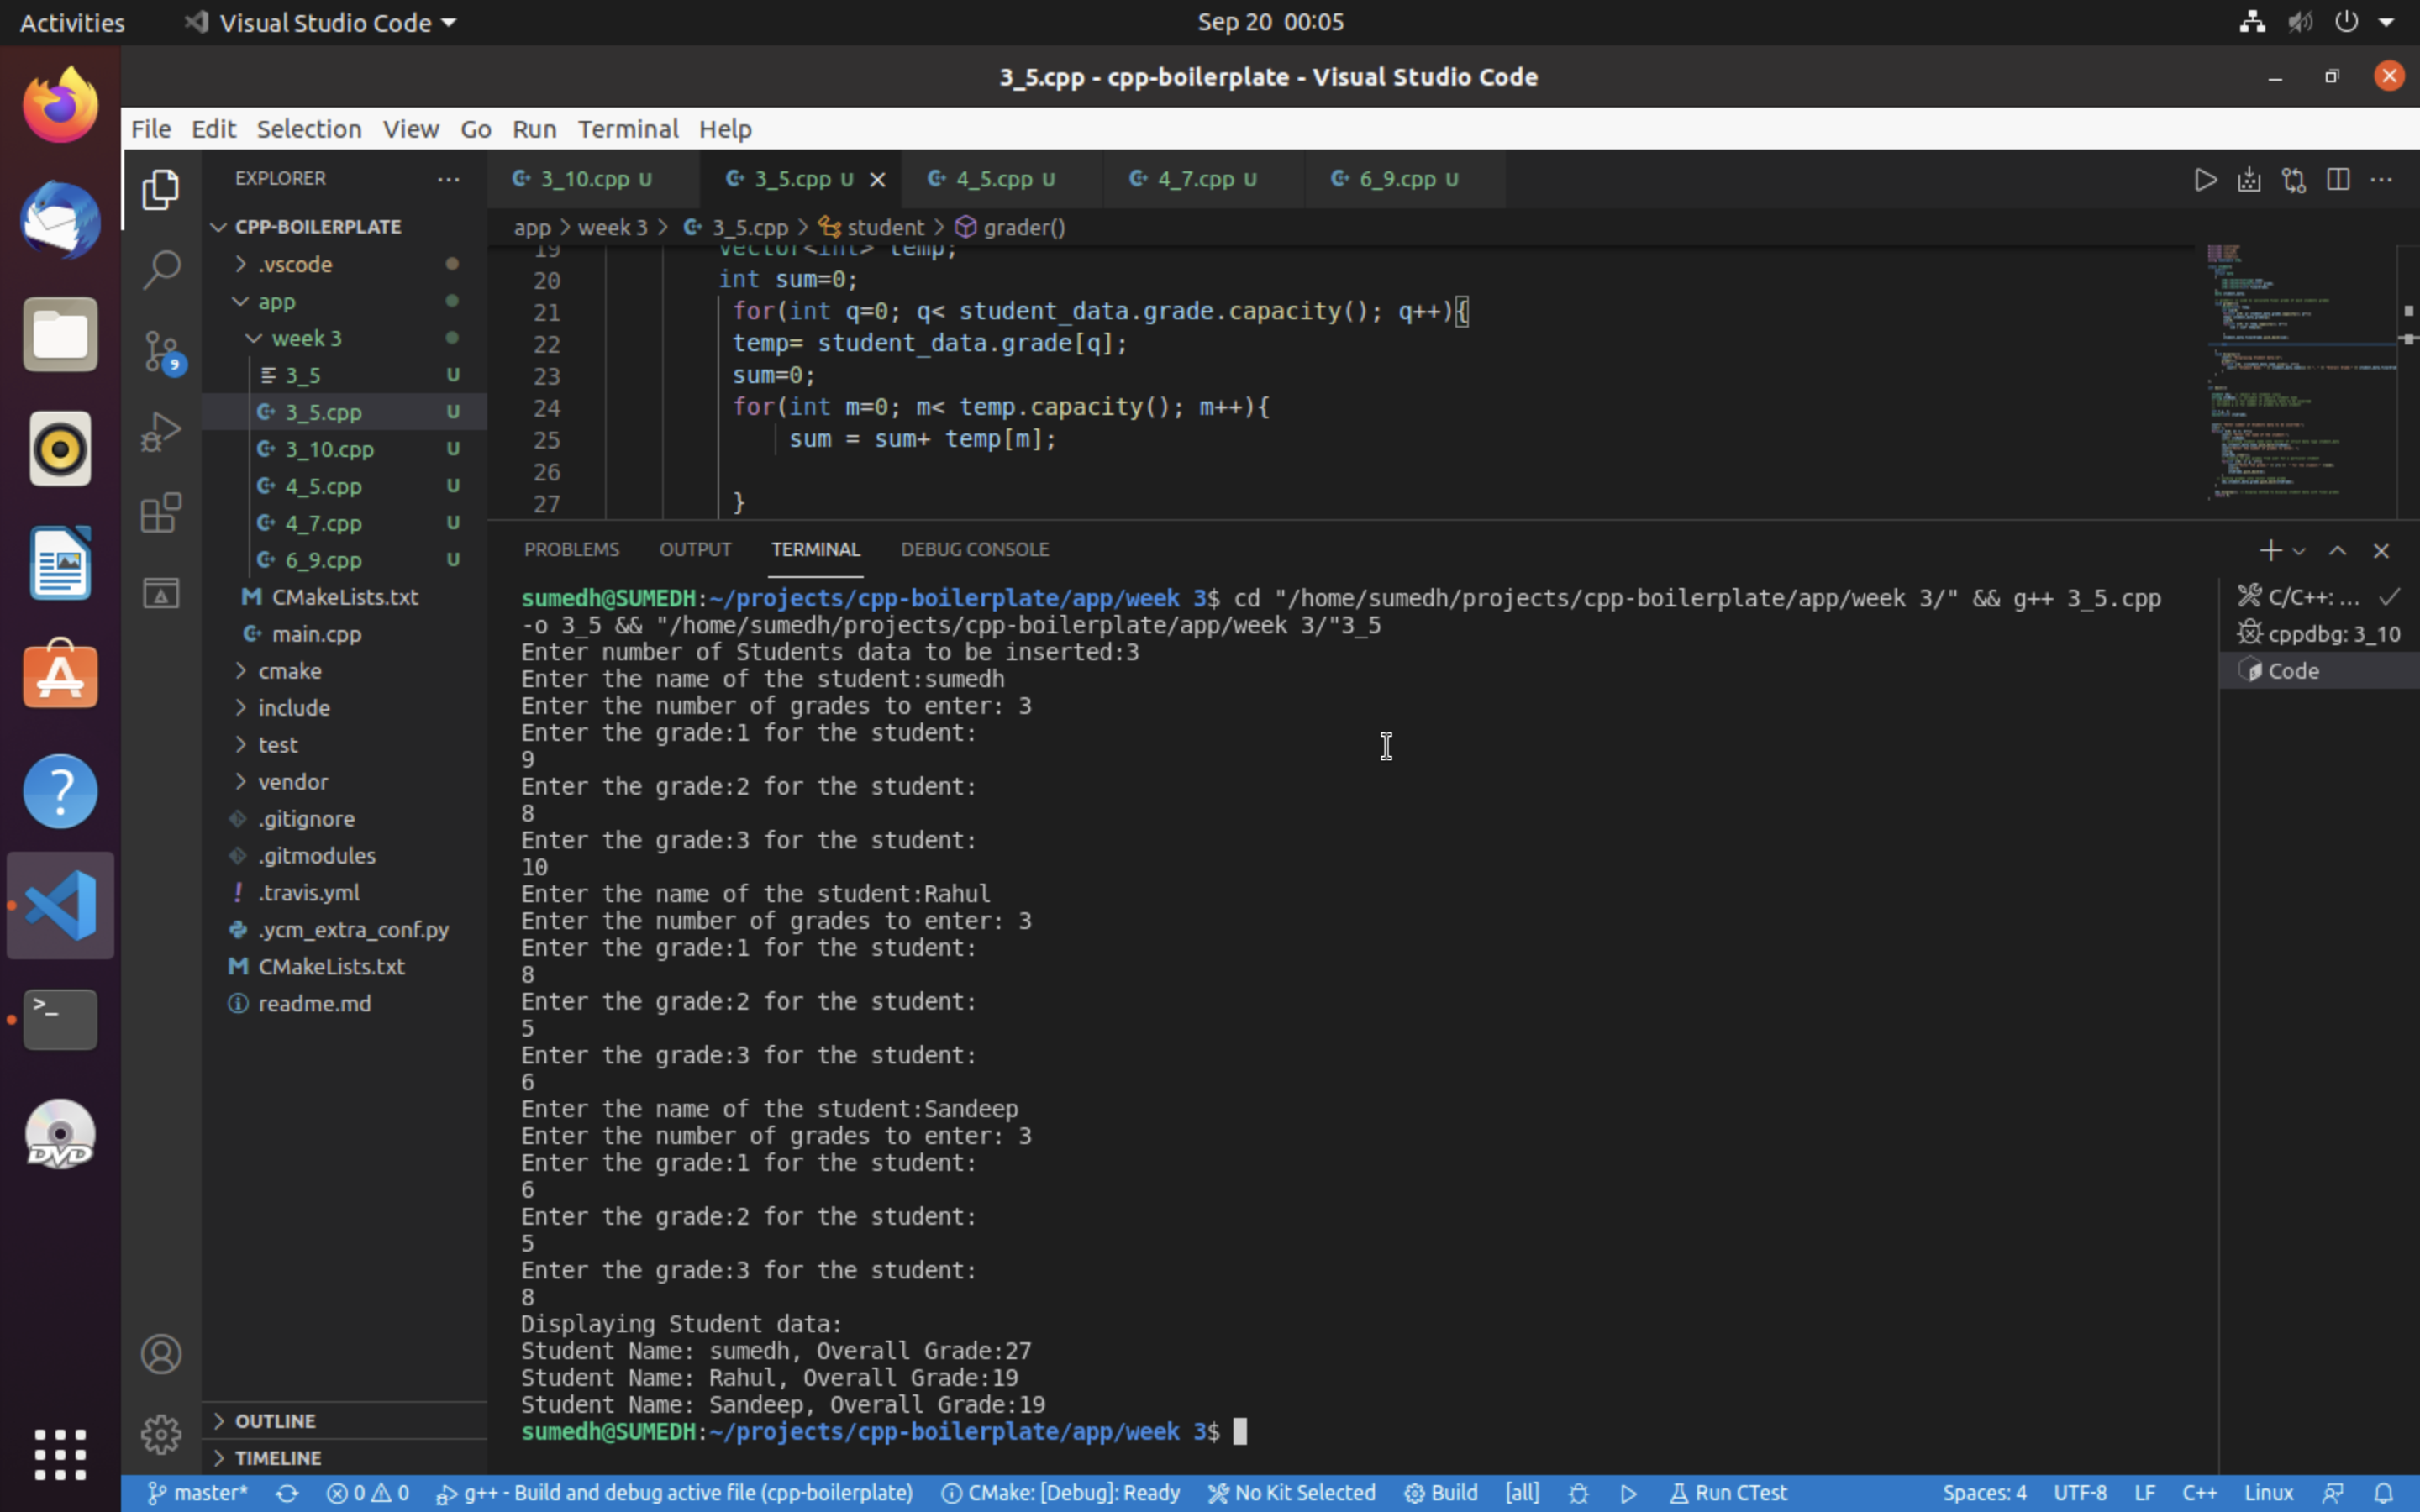Viewport: 2420px width, 1512px height.
Task: Open the File menu
Action: pyautogui.click(x=151, y=129)
